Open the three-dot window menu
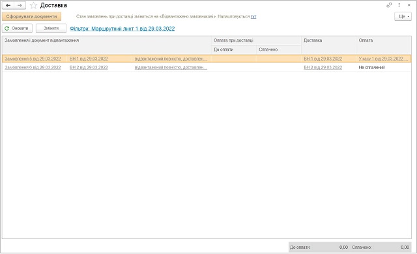The image size is (417, 254). pos(399,5)
